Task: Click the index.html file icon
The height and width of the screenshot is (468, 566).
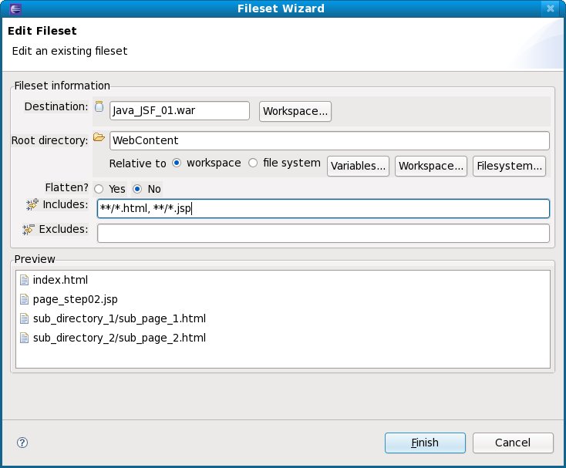Action: pos(24,280)
